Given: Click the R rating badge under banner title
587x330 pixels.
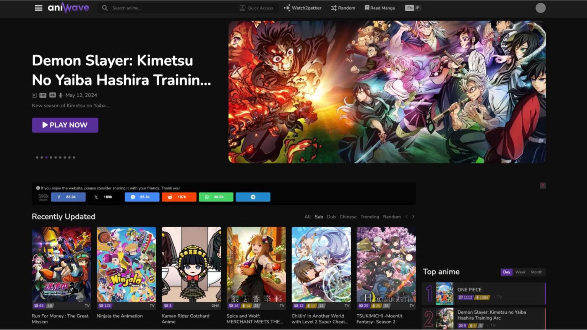Looking at the screenshot, I should (34, 95).
